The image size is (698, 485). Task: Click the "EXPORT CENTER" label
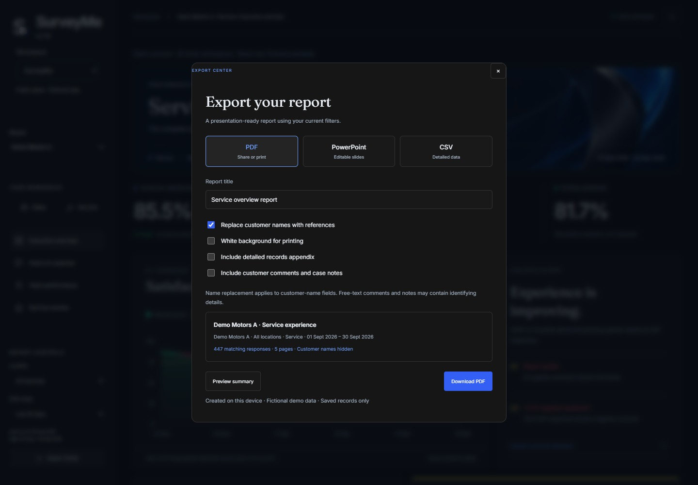point(212,70)
